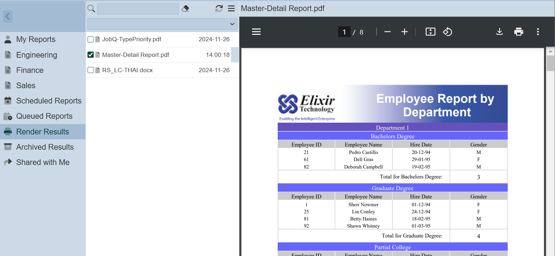Refresh the render results file list
555x256 pixels.
pyautogui.click(x=219, y=9)
